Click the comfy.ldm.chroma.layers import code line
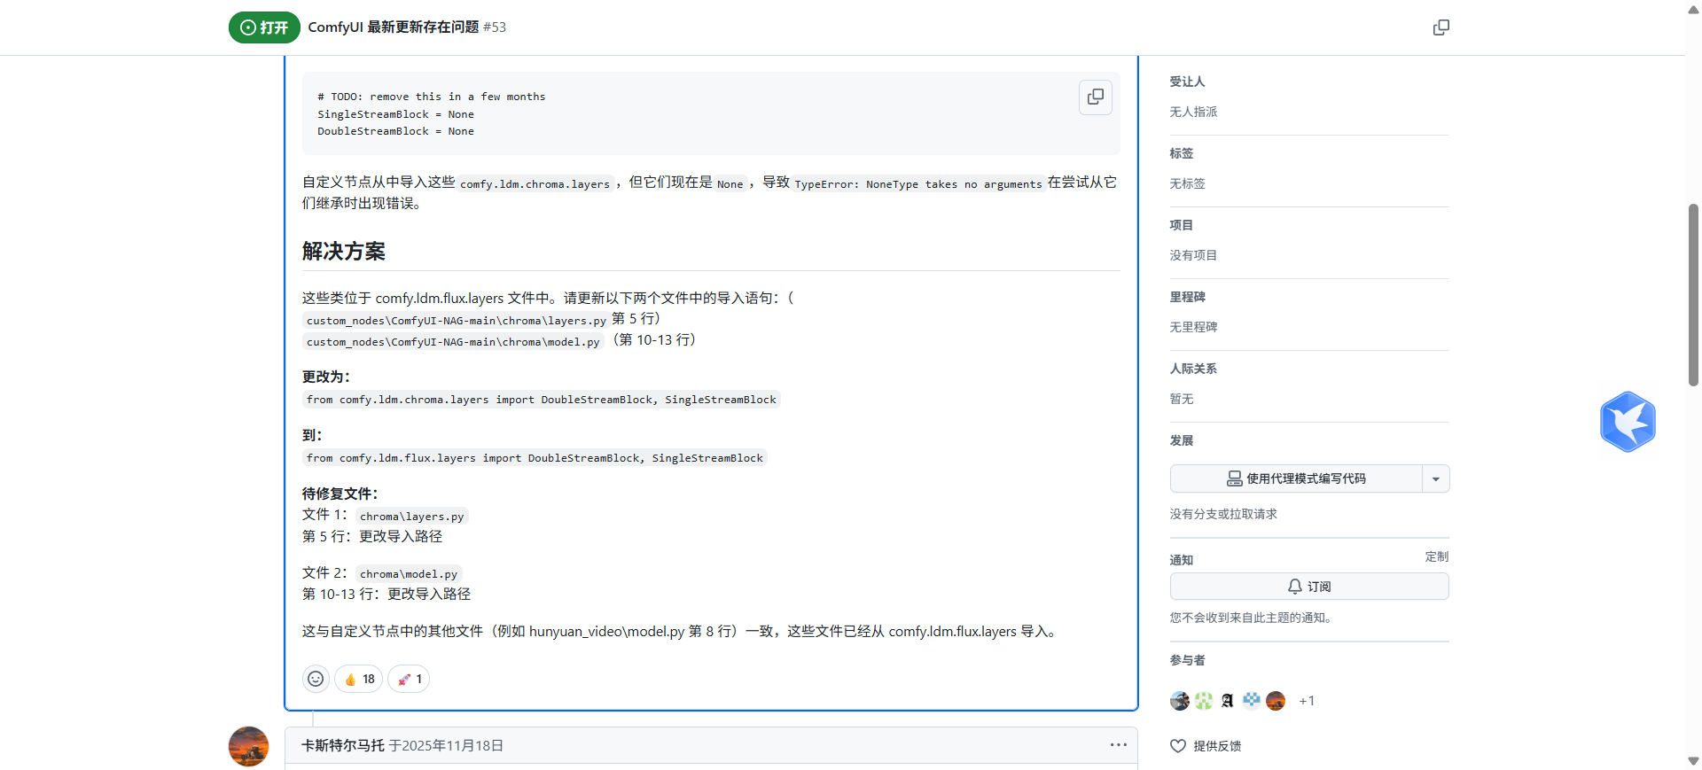Viewport: 1702px width, 770px height. tap(541, 400)
